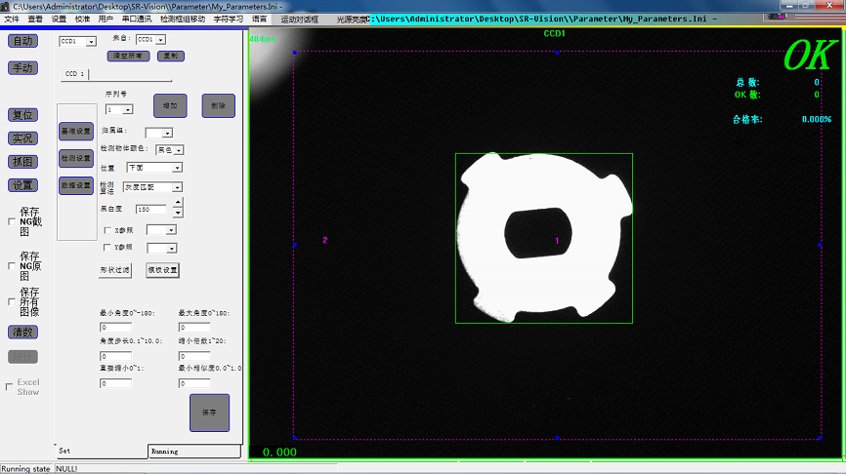Viewport: 846px width, 474px height.
Task: Click the 清数 (Clear count) button
Action: click(x=22, y=332)
